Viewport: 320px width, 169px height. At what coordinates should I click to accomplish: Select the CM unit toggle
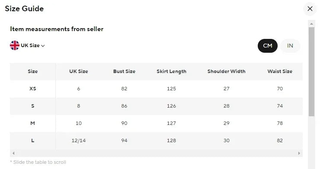click(268, 45)
